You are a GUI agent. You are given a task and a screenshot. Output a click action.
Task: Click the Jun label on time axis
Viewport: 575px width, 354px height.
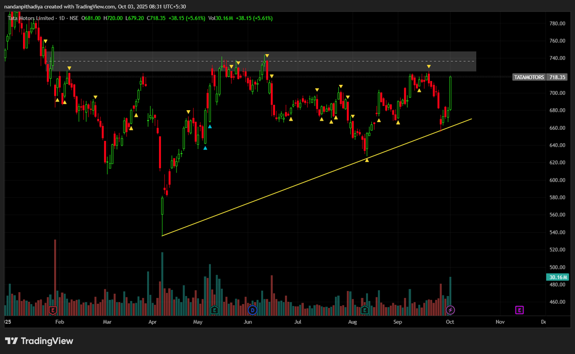(x=248, y=322)
